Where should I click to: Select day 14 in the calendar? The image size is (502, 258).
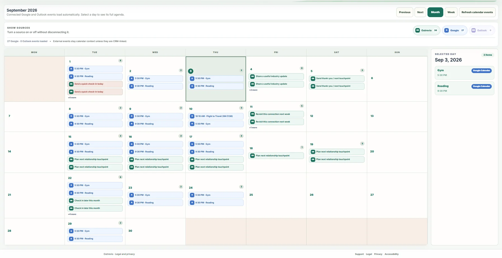34,152
